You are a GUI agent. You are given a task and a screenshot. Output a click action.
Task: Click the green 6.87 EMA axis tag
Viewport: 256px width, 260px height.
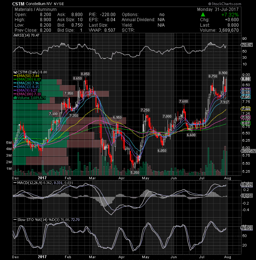pyautogui.click(x=245, y=123)
